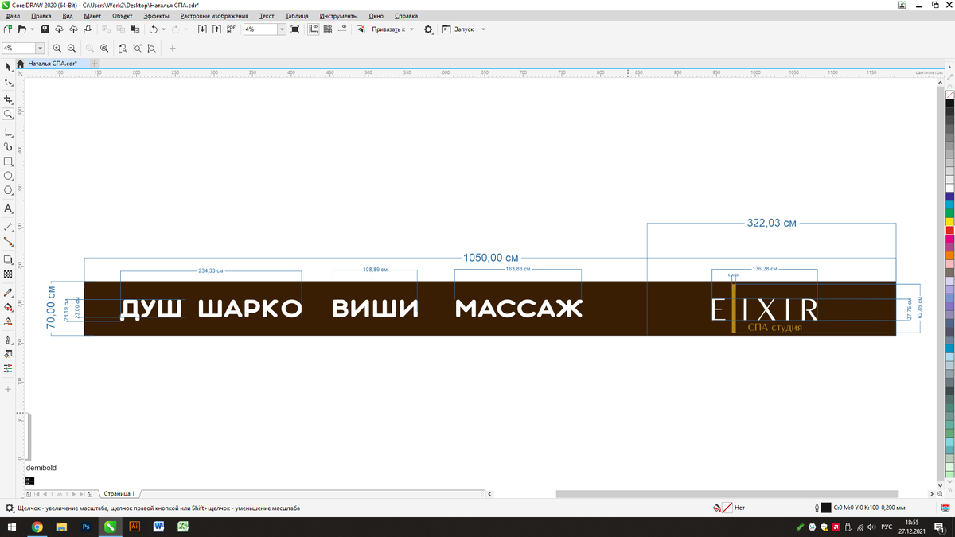Open Photoshop from the taskbar
The height and width of the screenshot is (537, 955).
(x=86, y=527)
